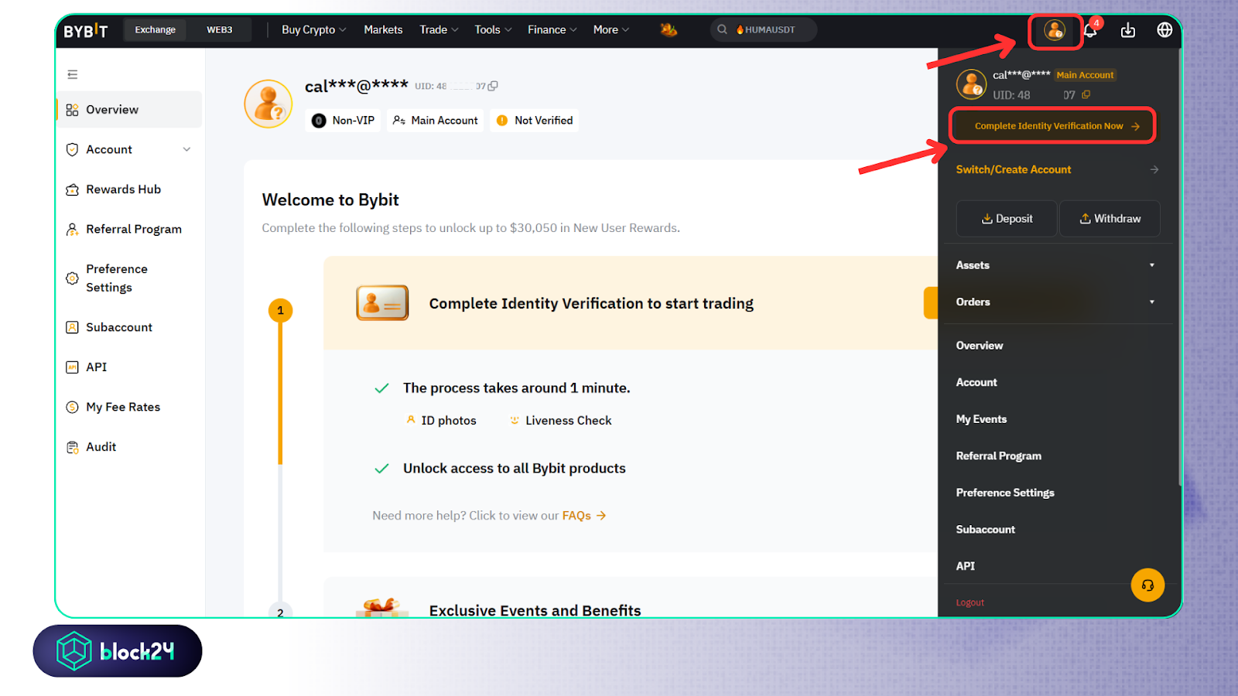Click the API sidebar icon
This screenshot has height=696, width=1238.
tap(73, 367)
